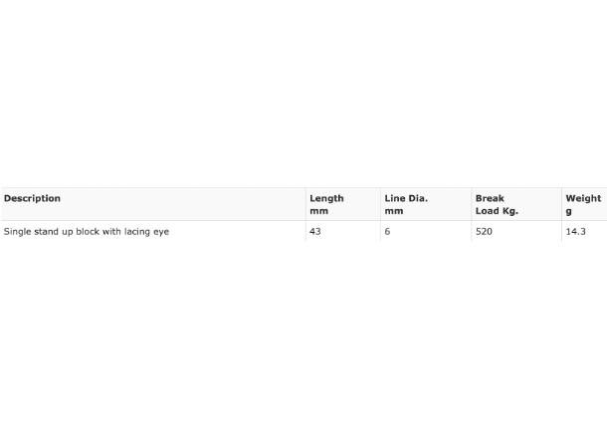Select the word "Break" in the header
The height and width of the screenshot is (439, 607).
tap(490, 198)
